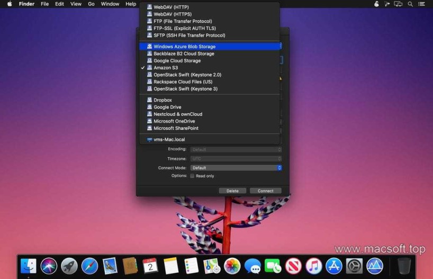Open the Go menu in menu bar

[91, 4]
